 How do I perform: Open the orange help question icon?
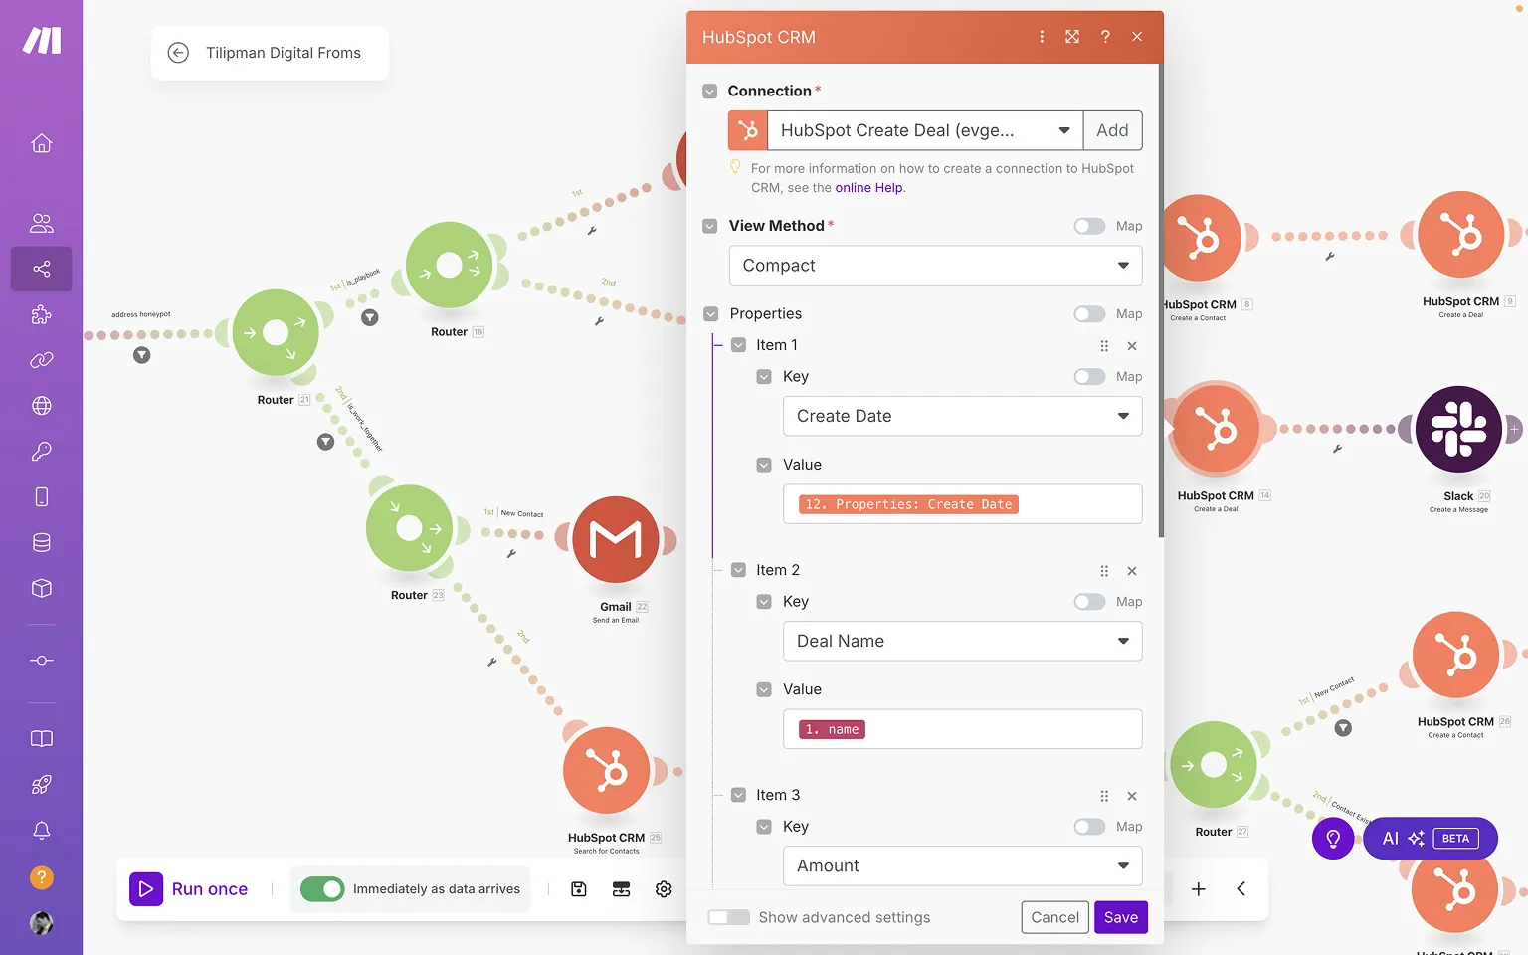click(x=42, y=877)
